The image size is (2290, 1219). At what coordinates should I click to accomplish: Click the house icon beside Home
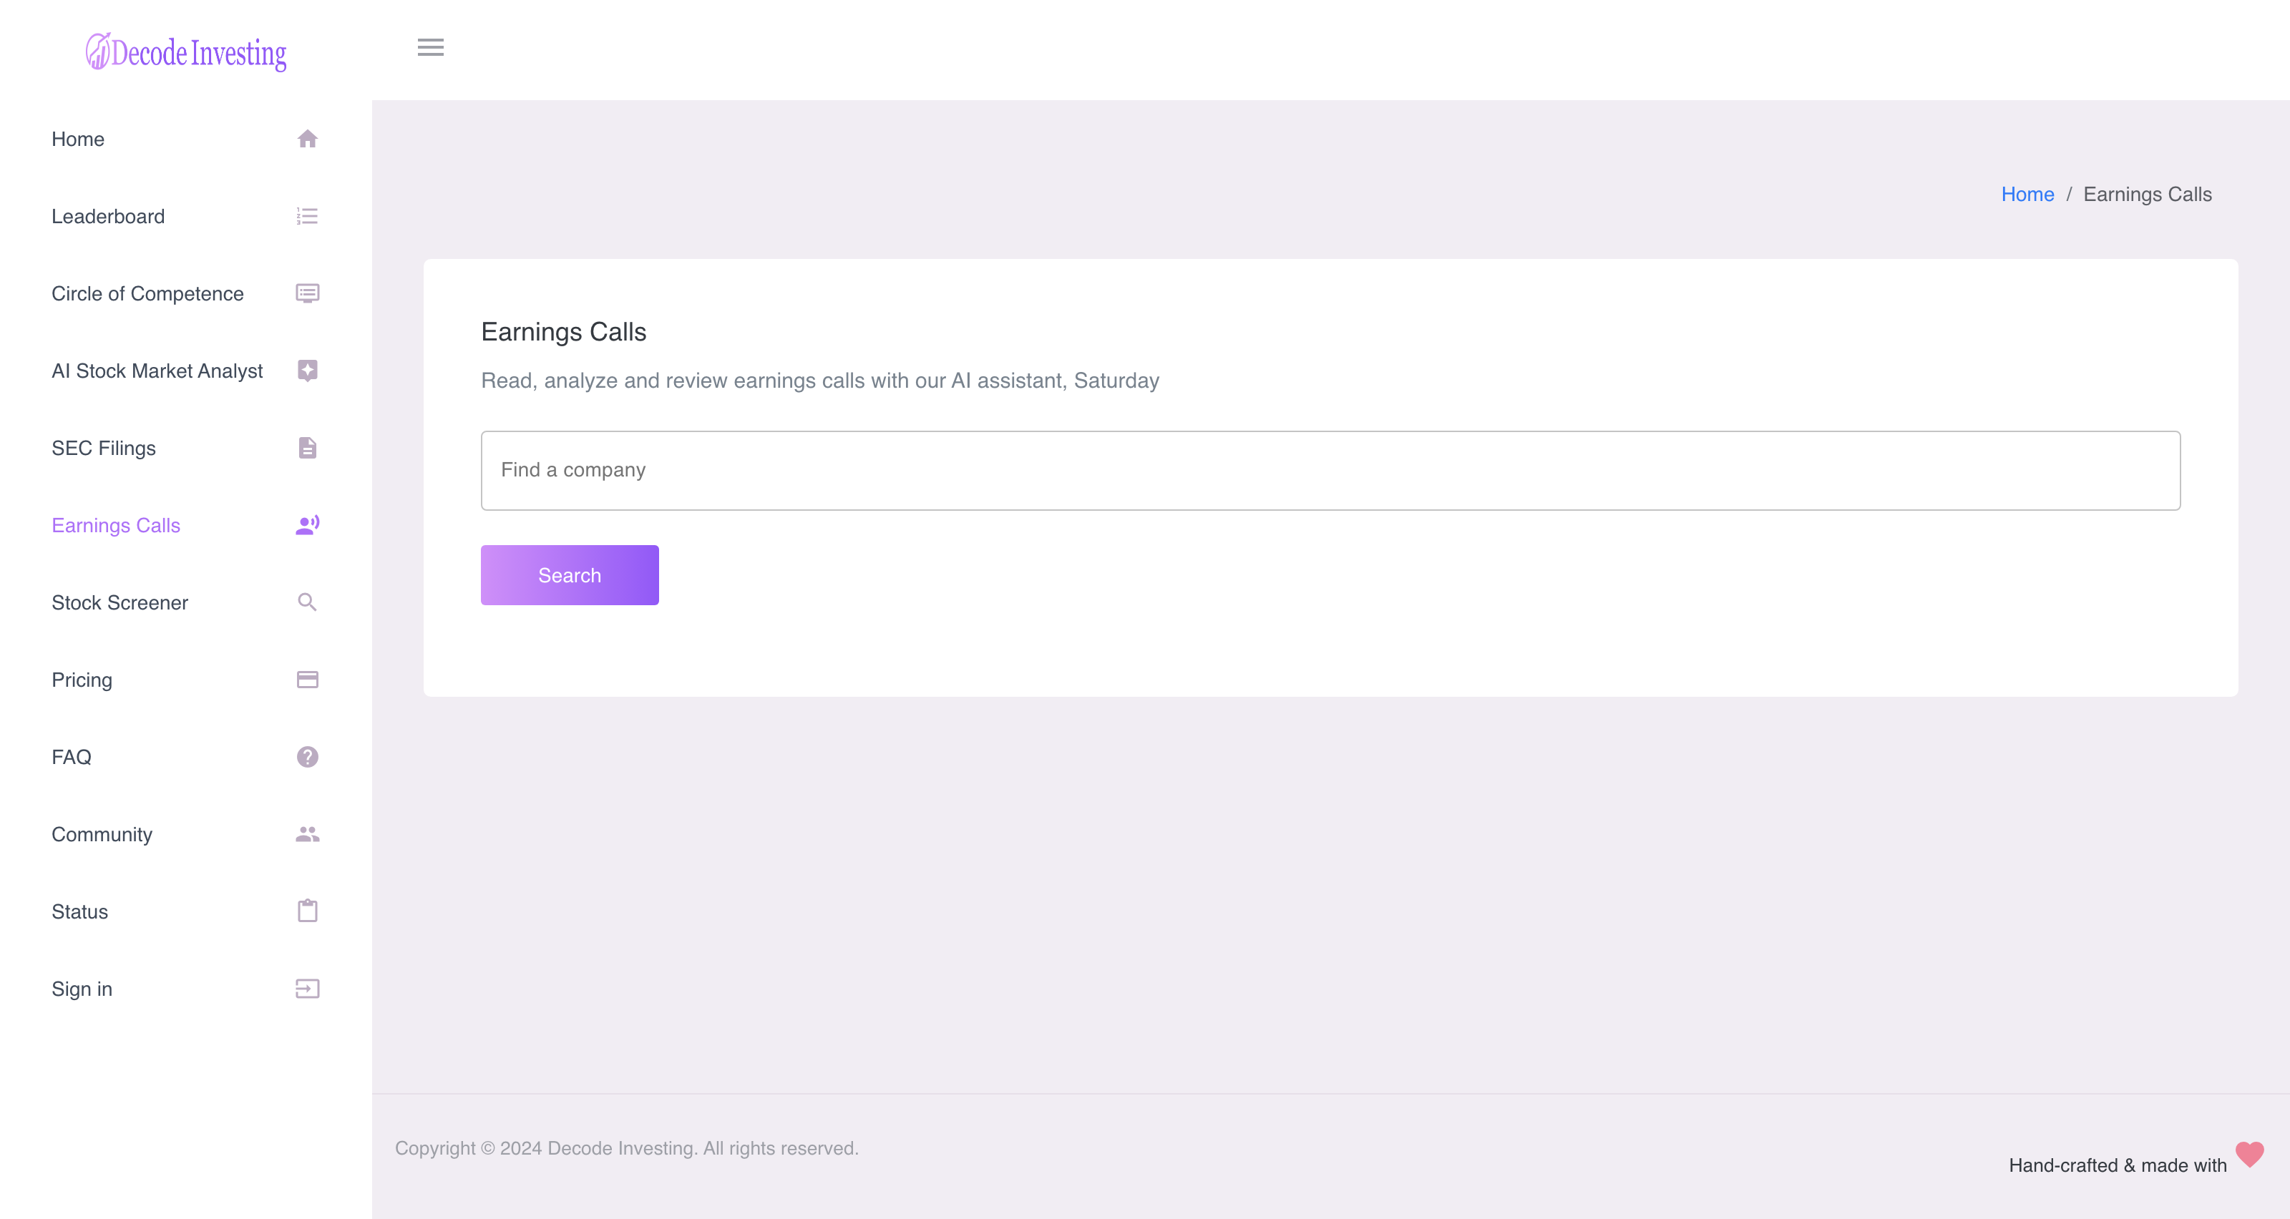click(308, 139)
